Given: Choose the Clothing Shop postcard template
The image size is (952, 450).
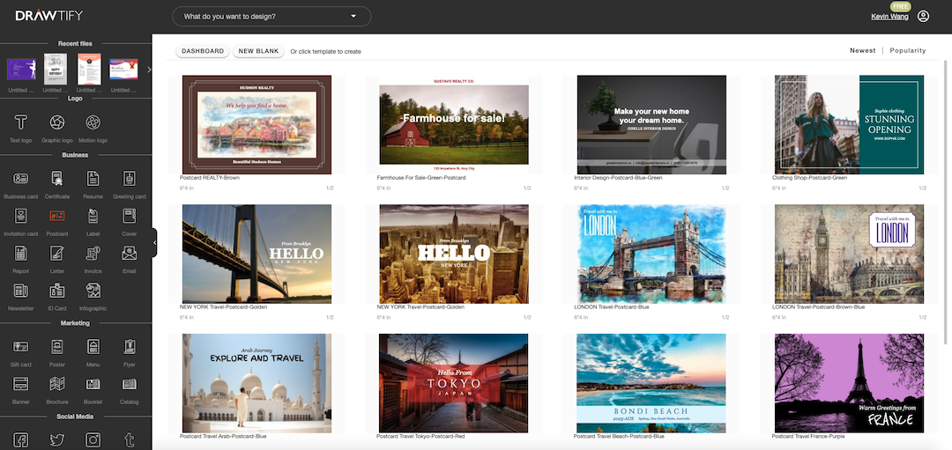Looking at the screenshot, I should 849,125.
